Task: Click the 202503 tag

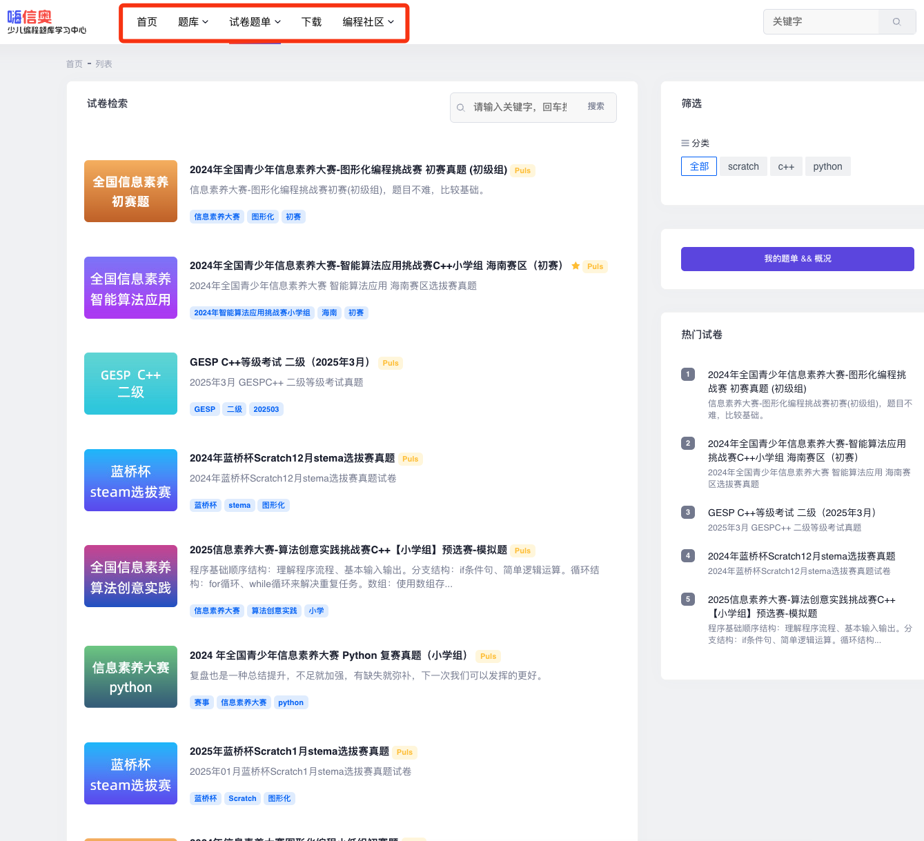Action: (266, 409)
